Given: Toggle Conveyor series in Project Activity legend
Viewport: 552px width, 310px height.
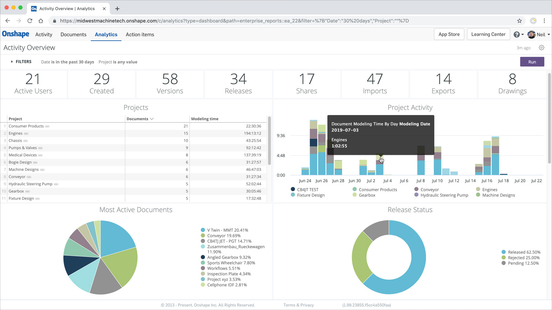Looking at the screenshot, I should click(429, 189).
